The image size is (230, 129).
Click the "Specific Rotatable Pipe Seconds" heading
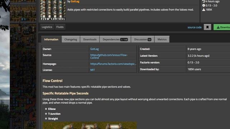tap(65, 93)
